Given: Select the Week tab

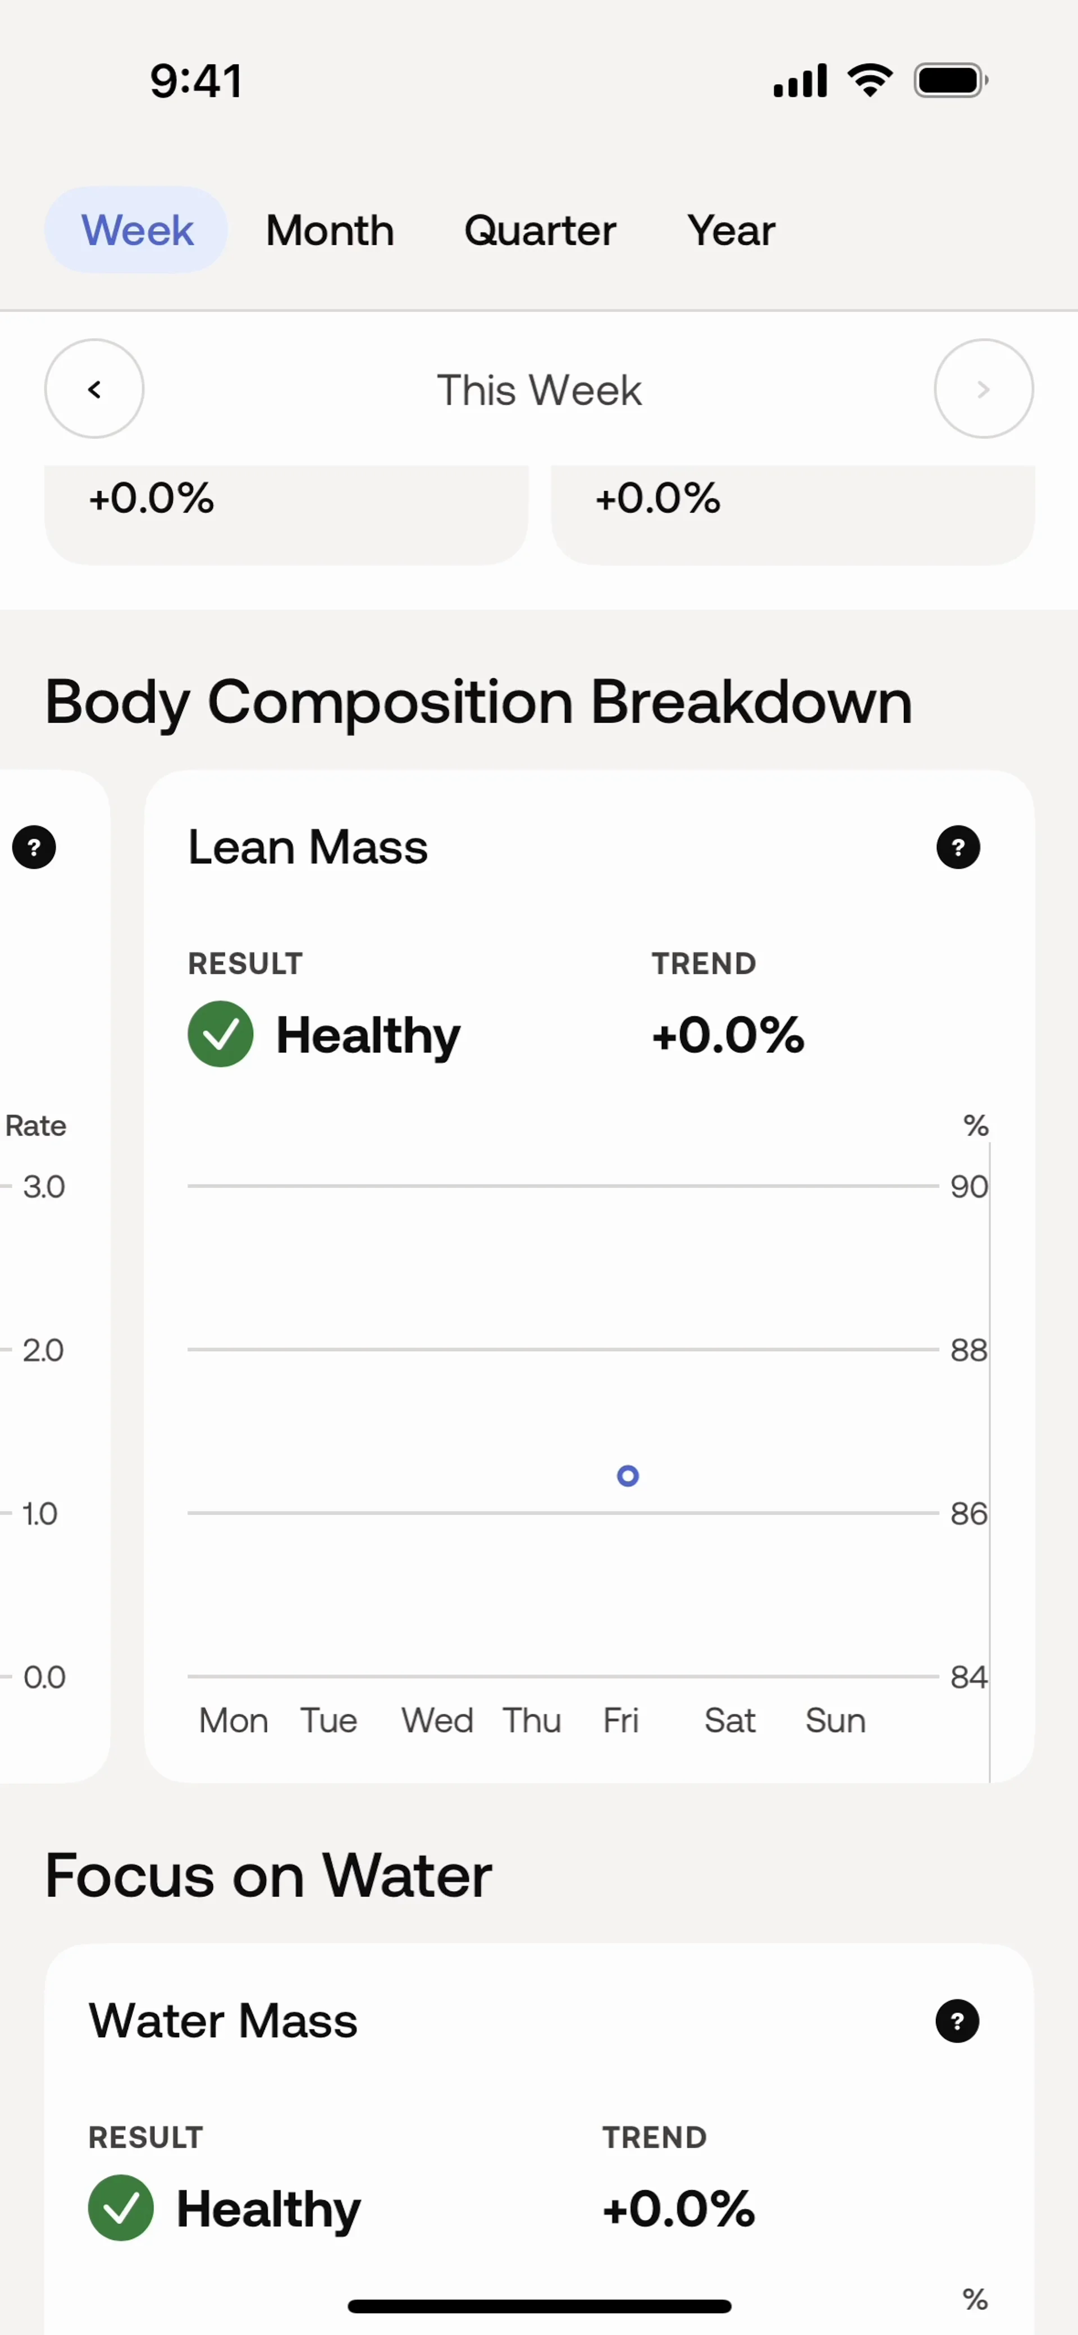Looking at the screenshot, I should pyautogui.click(x=137, y=230).
